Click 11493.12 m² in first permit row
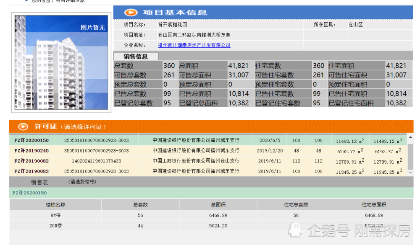 point(350,141)
